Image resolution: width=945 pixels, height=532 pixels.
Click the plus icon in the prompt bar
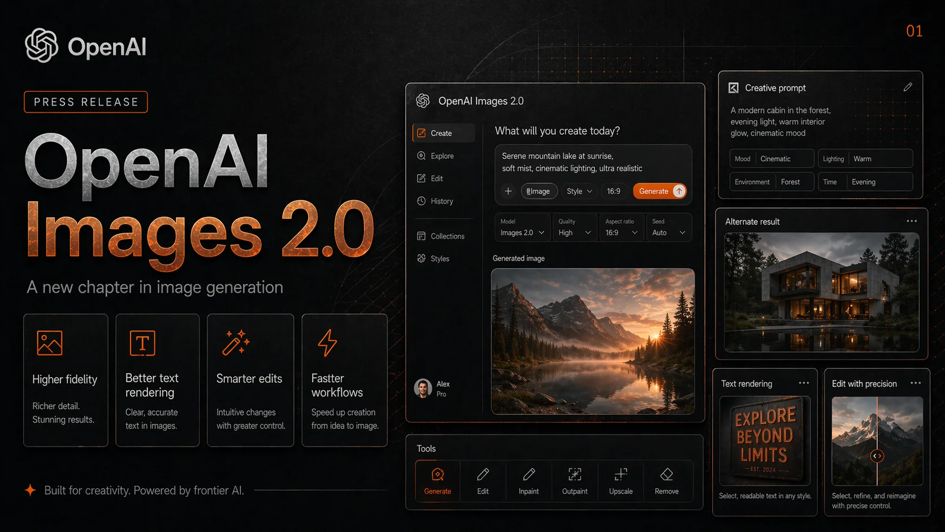tap(508, 191)
